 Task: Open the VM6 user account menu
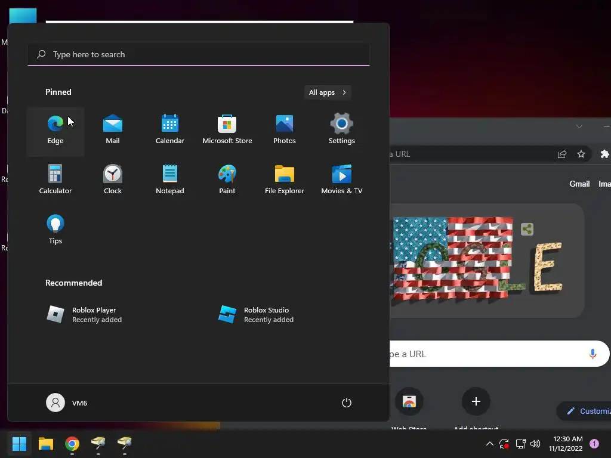point(67,403)
